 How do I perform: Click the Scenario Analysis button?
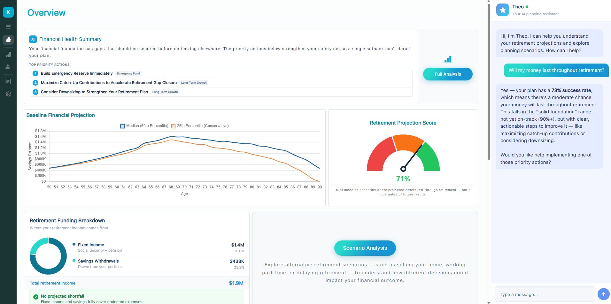[x=365, y=248]
